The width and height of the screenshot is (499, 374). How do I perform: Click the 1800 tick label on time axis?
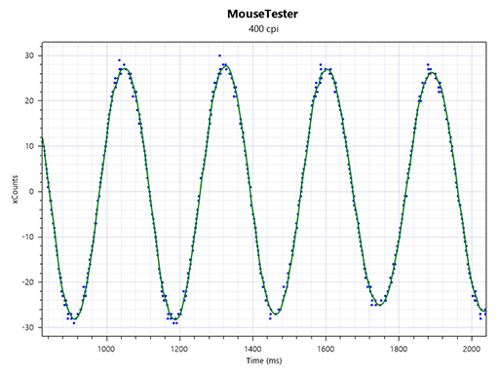click(399, 349)
